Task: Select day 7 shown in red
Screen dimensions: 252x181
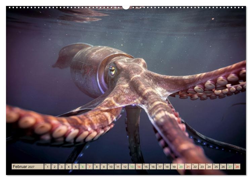Action: [89, 166]
